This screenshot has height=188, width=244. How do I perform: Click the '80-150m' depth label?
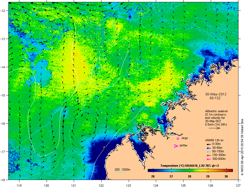218,152
